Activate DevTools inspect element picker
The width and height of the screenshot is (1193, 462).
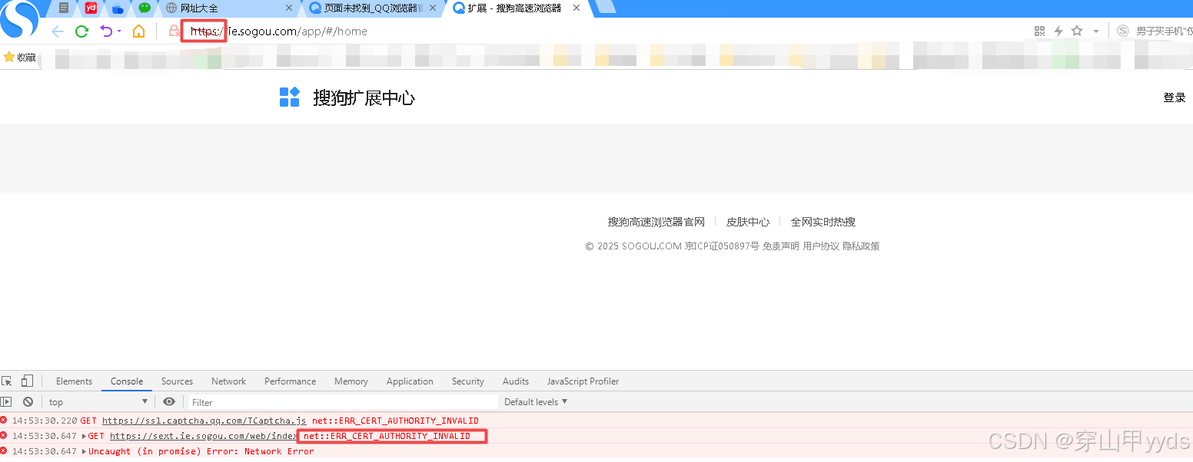(x=7, y=381)
